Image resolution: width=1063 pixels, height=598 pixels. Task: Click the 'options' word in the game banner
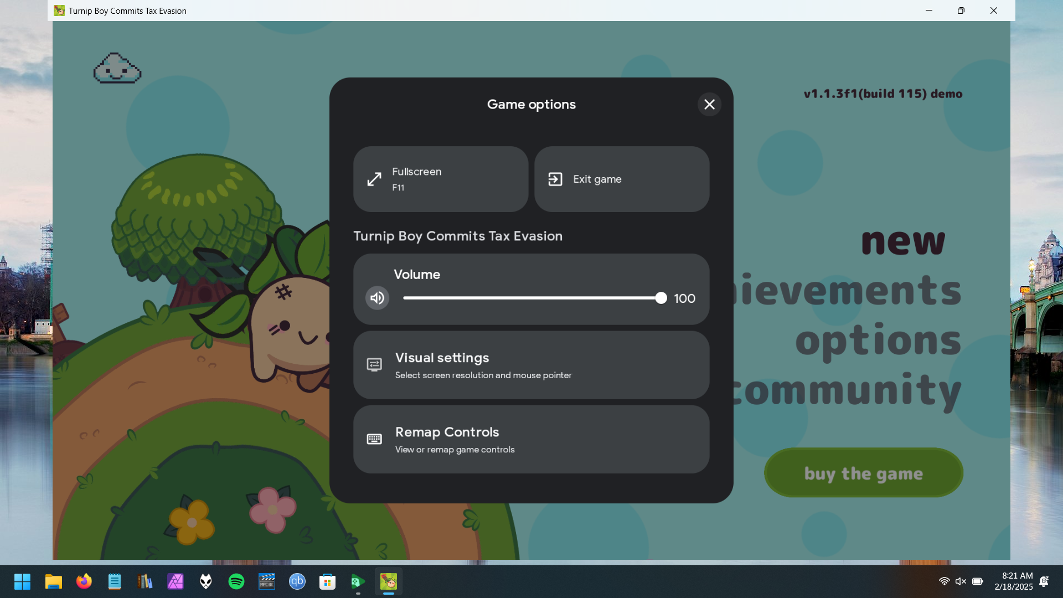tap(878, 342)
